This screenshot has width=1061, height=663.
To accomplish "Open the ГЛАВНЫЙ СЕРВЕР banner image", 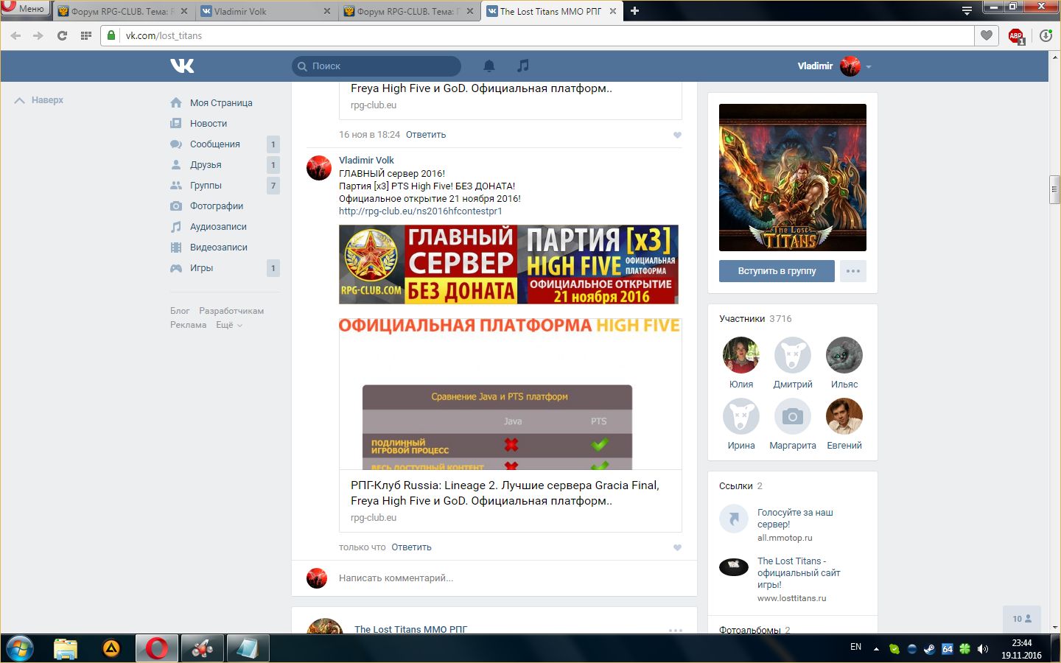I will [x=508, y=264].
